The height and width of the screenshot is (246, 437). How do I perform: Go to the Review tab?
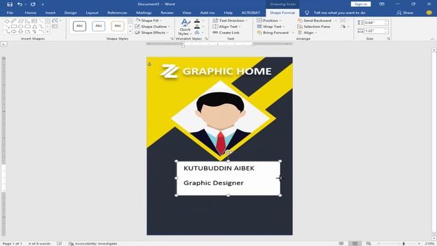167,12
